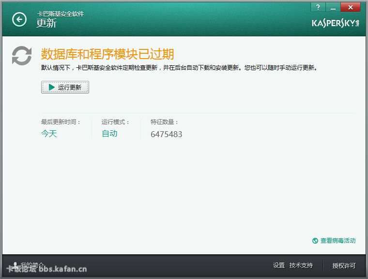Screen dimensions: 368x279
Task: Open 设置 settings link
Action: 279,265
